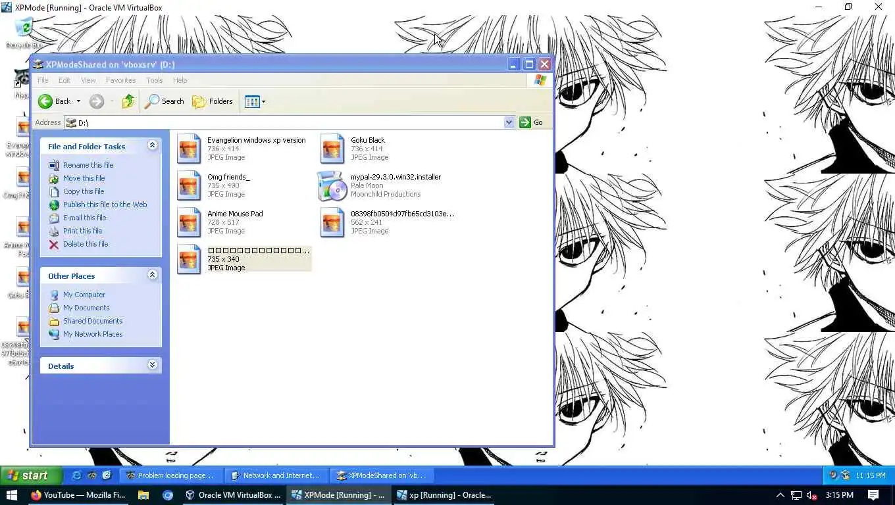Select the 08398fb0504d97fb65cd3103e image icon
The height and width of the screenshot is (505, 895).
pos(332,222)
